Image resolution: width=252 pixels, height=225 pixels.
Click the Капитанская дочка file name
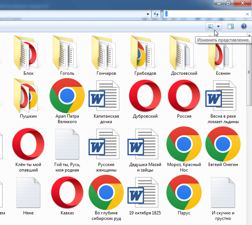point(106,119)
